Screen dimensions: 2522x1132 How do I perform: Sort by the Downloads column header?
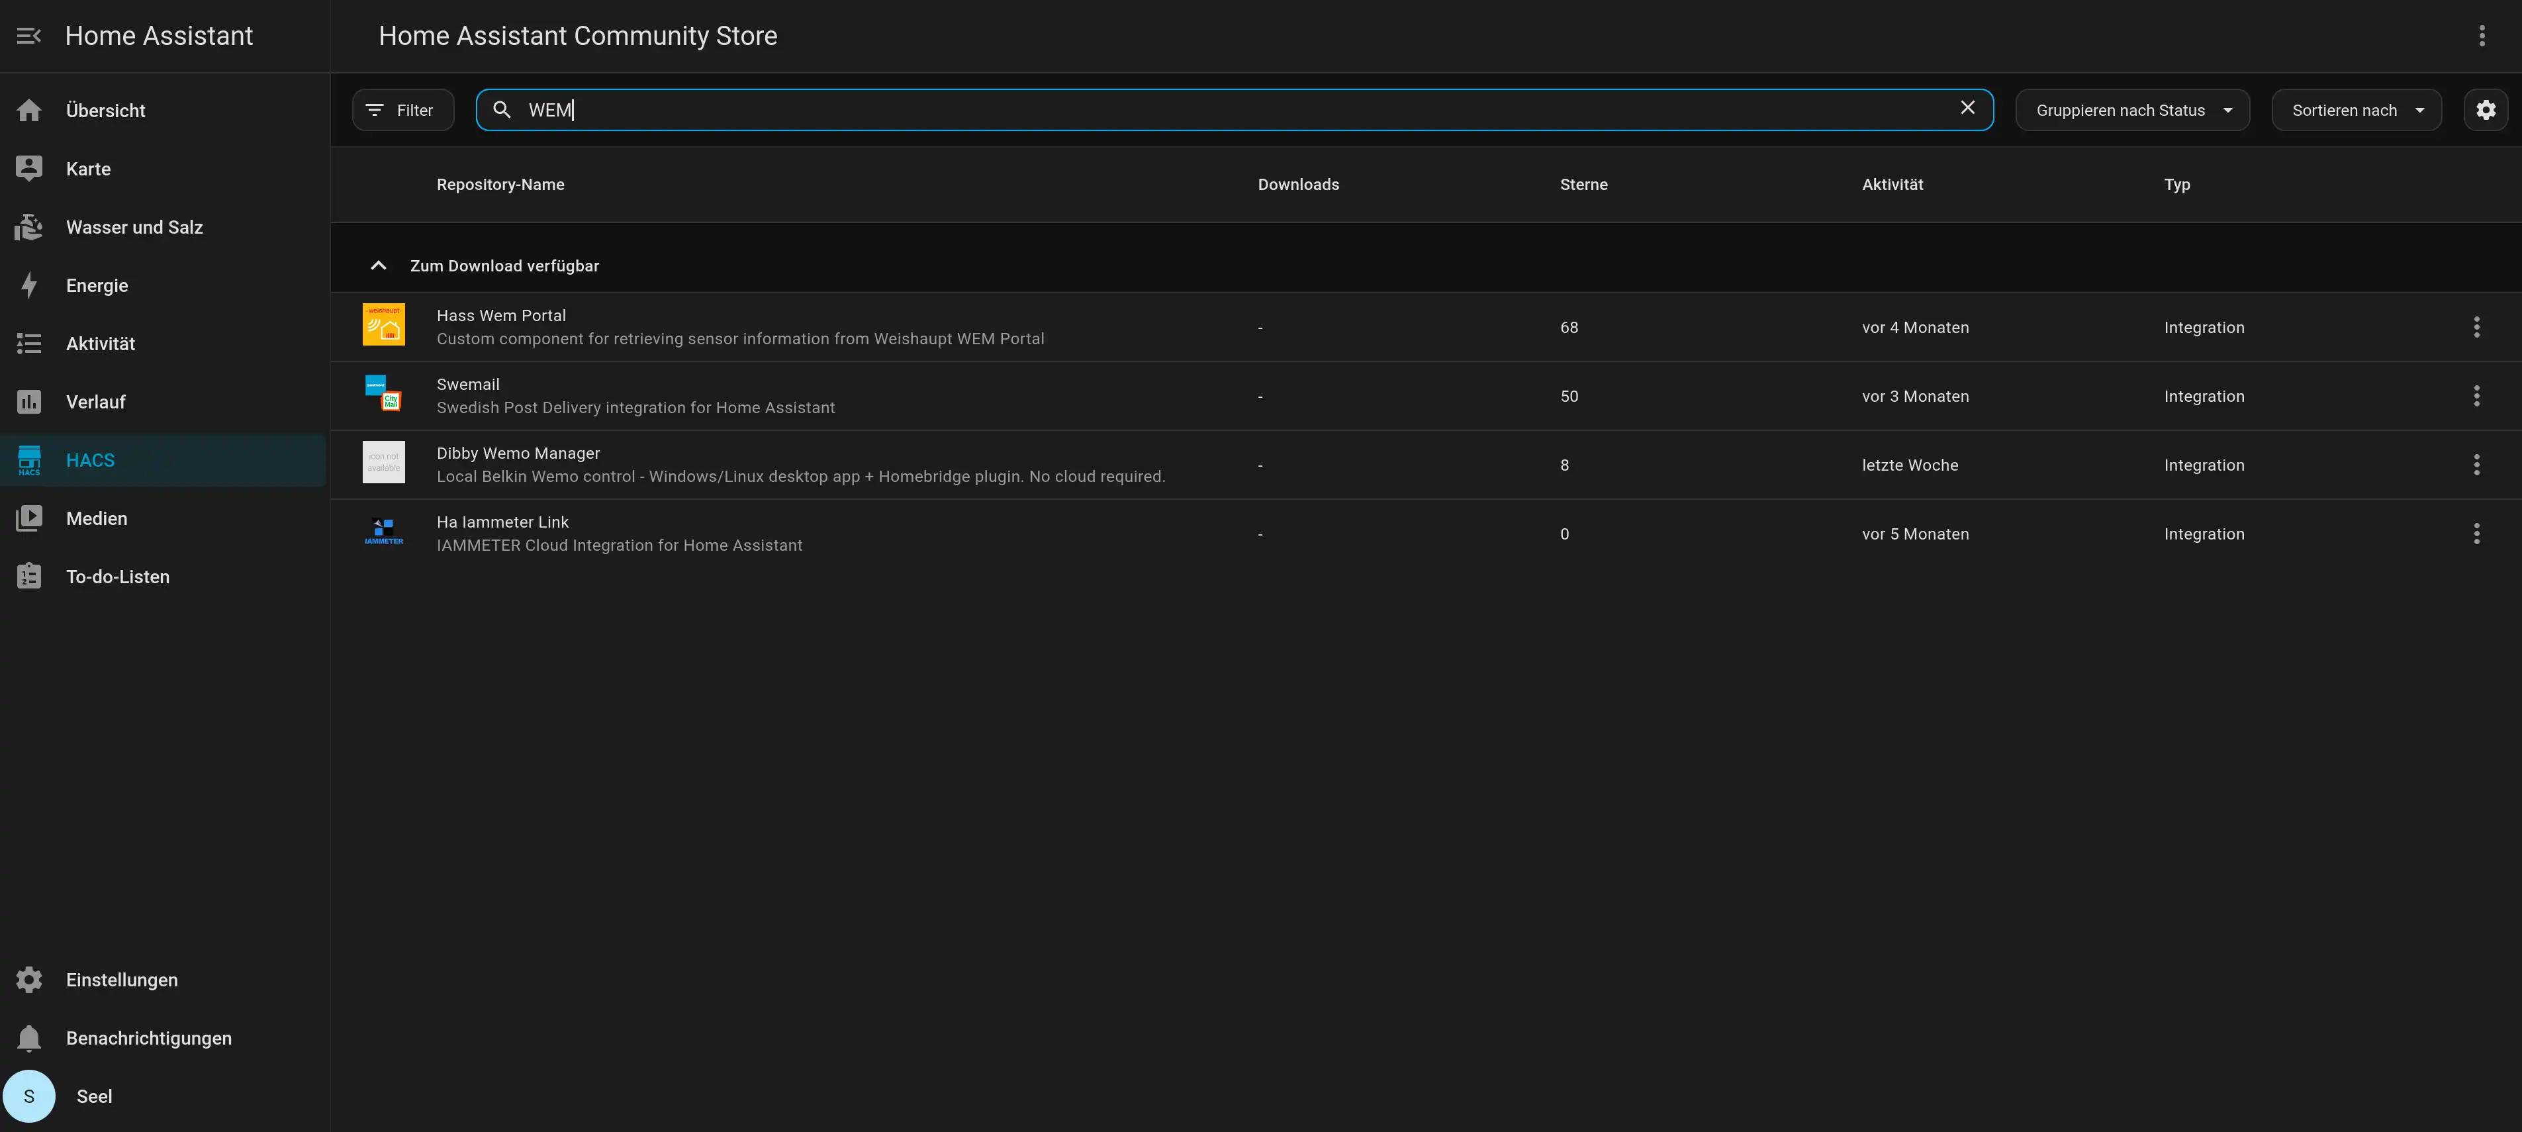pos(1298,185)
